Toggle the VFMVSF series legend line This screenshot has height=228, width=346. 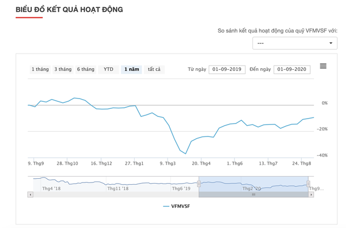(x=166, y=206)
